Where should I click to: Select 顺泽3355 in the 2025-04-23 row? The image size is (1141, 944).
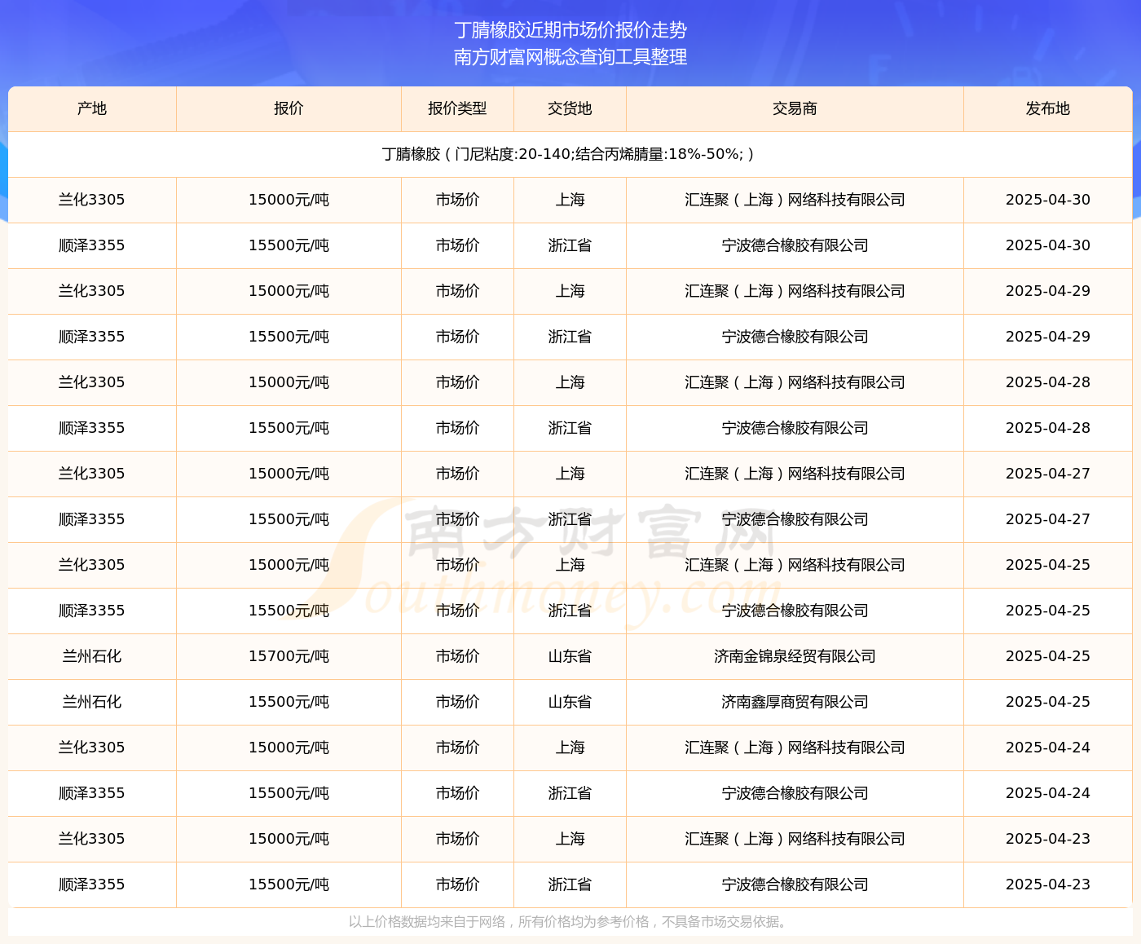92,884
